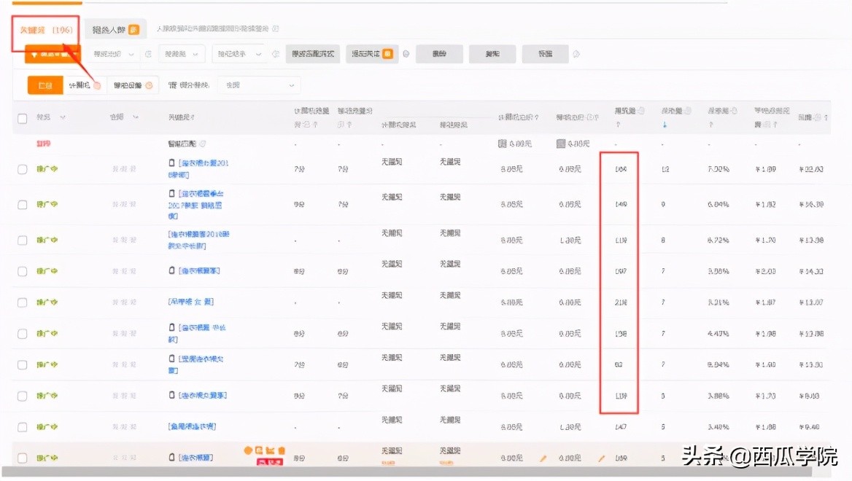Open dropdown right of orange funnel button

[x=114, y=54]
